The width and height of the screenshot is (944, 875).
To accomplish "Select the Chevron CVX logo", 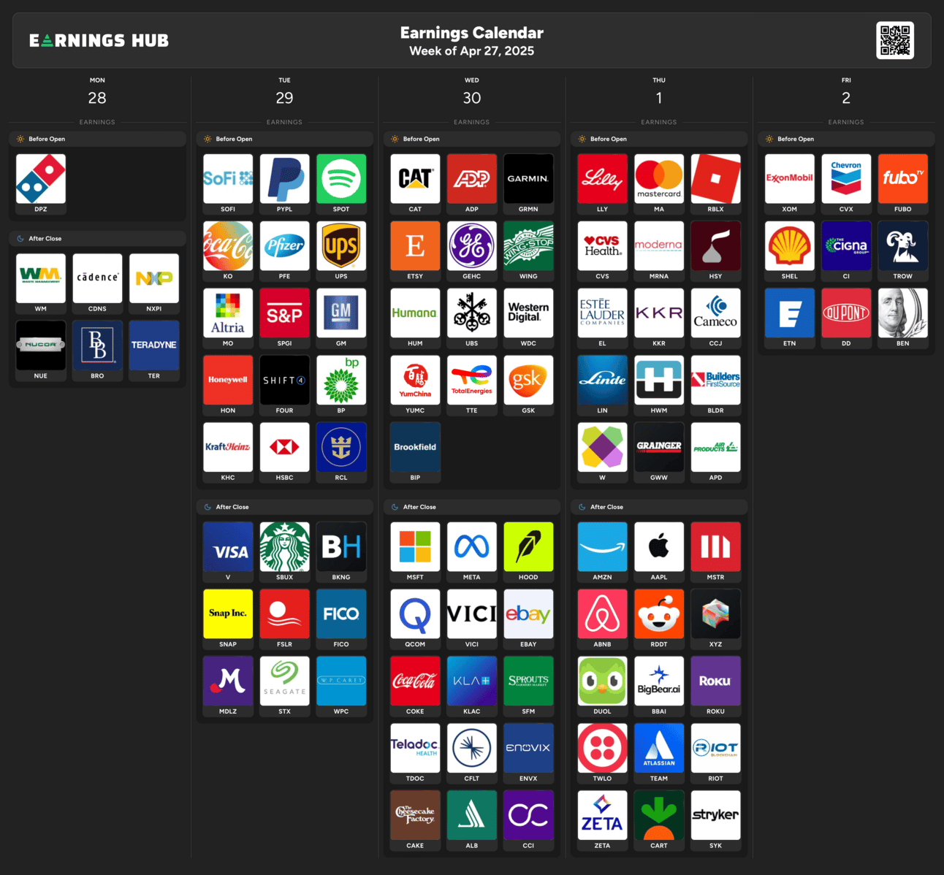I will pos(846,178).
